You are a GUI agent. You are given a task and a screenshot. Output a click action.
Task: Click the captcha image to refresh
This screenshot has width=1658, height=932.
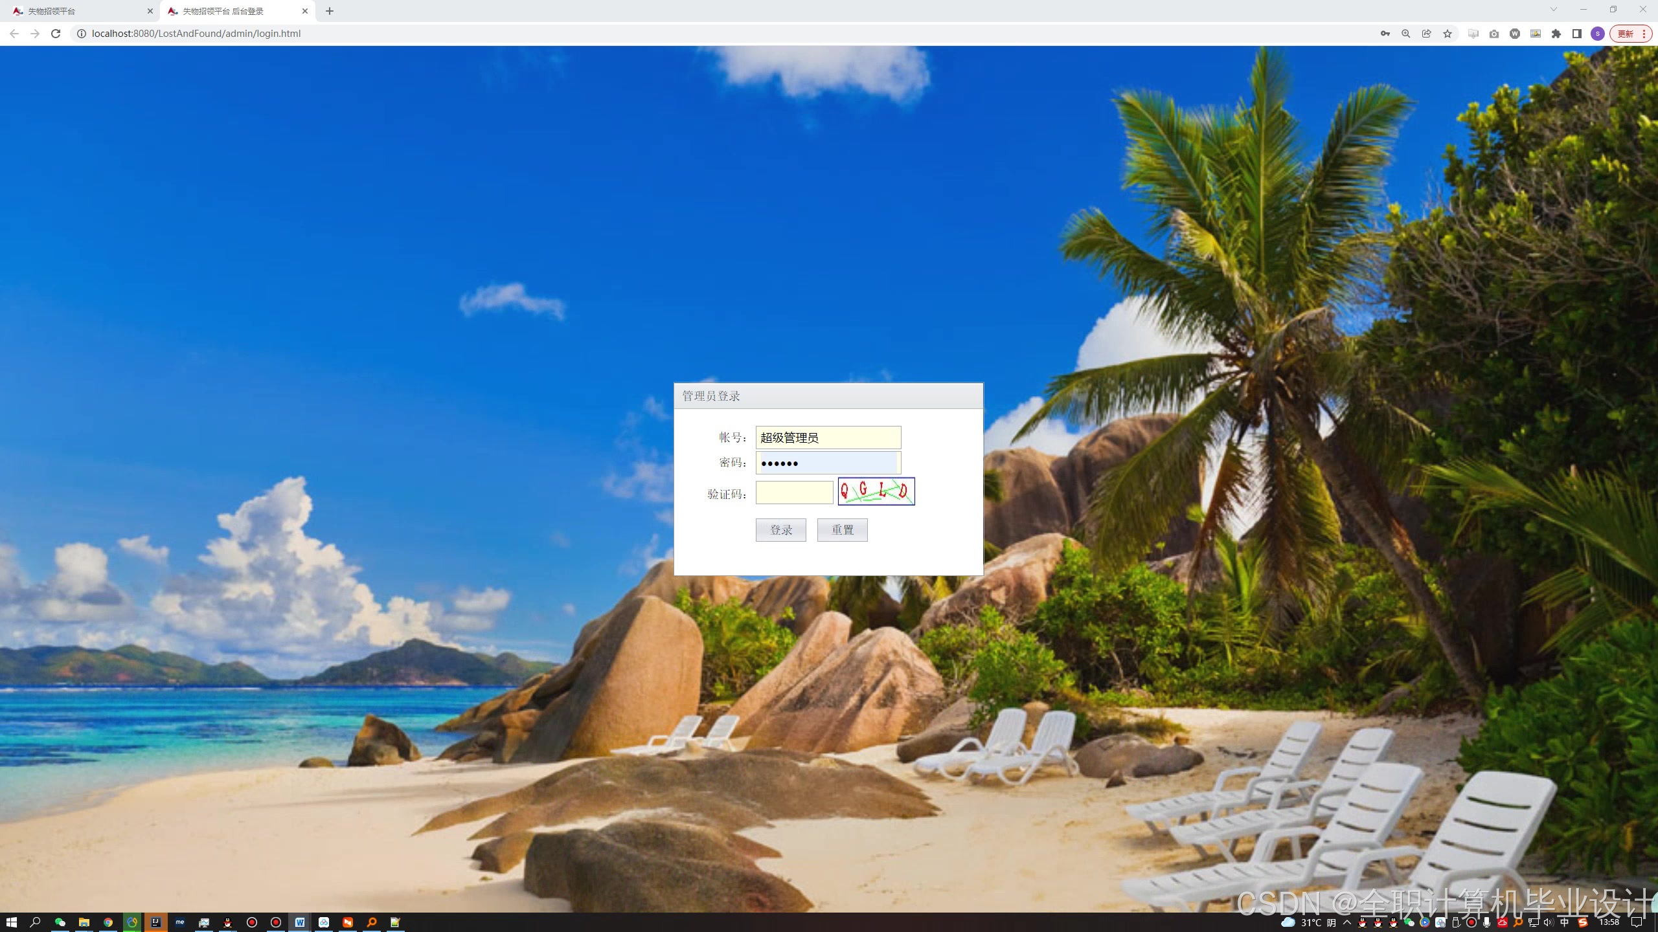click(x=876, y=491)
